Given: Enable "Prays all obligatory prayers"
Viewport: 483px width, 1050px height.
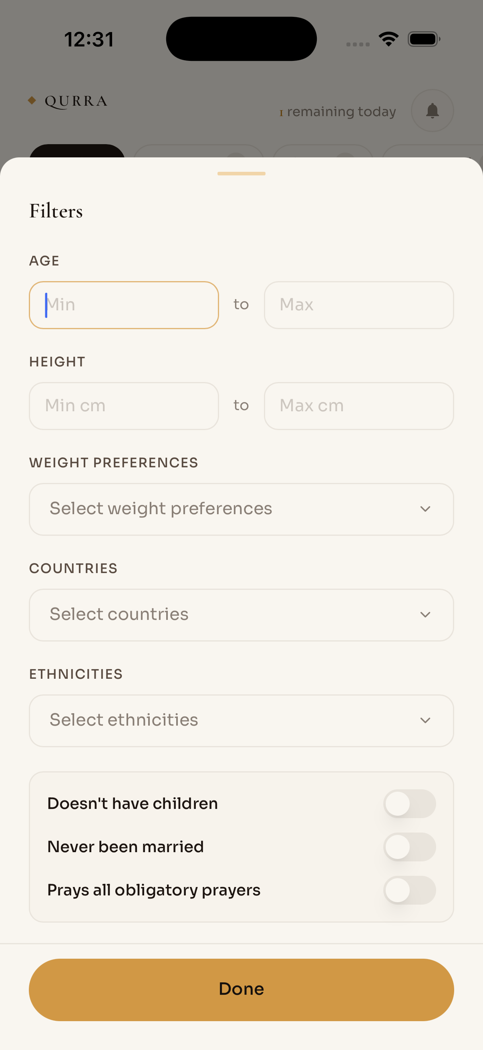Looking at the screenshot, I should pos(409,889).
